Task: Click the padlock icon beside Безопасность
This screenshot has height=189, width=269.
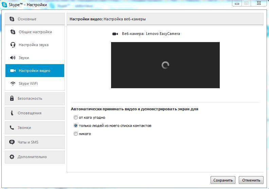Action: pyautogui.click(x=12, y=98)
